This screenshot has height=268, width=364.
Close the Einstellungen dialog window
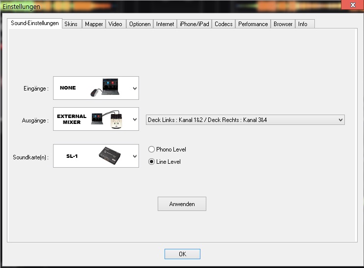[352, 4]
